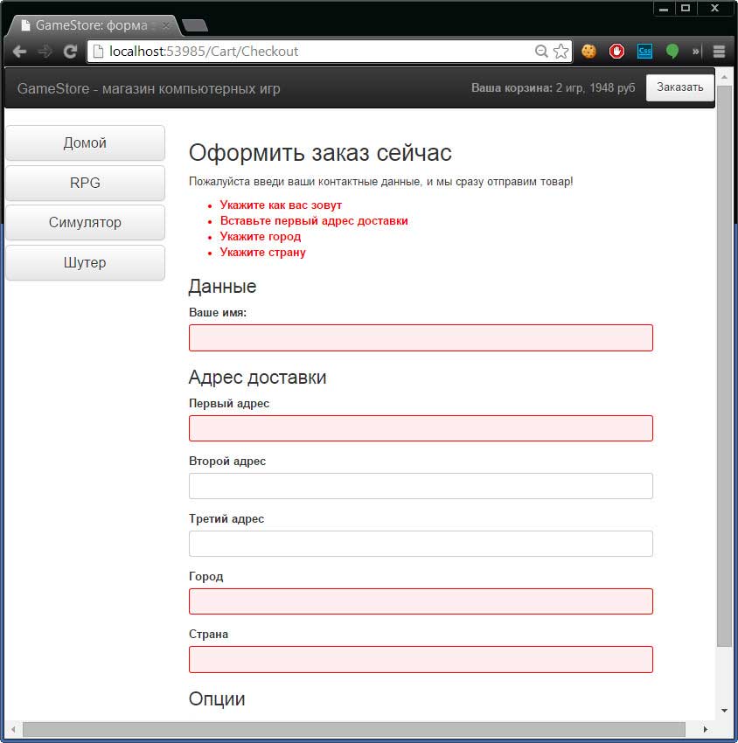Screen dimensions: 738x743
Task: Click the error 'Укажите как вас зовут'
Action: tap(281, 205)
